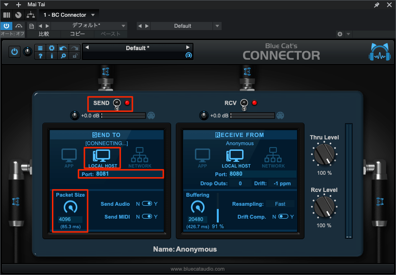Open the preset document icon
The width and height of the screenshot is (396, 275).
(31, 26)
